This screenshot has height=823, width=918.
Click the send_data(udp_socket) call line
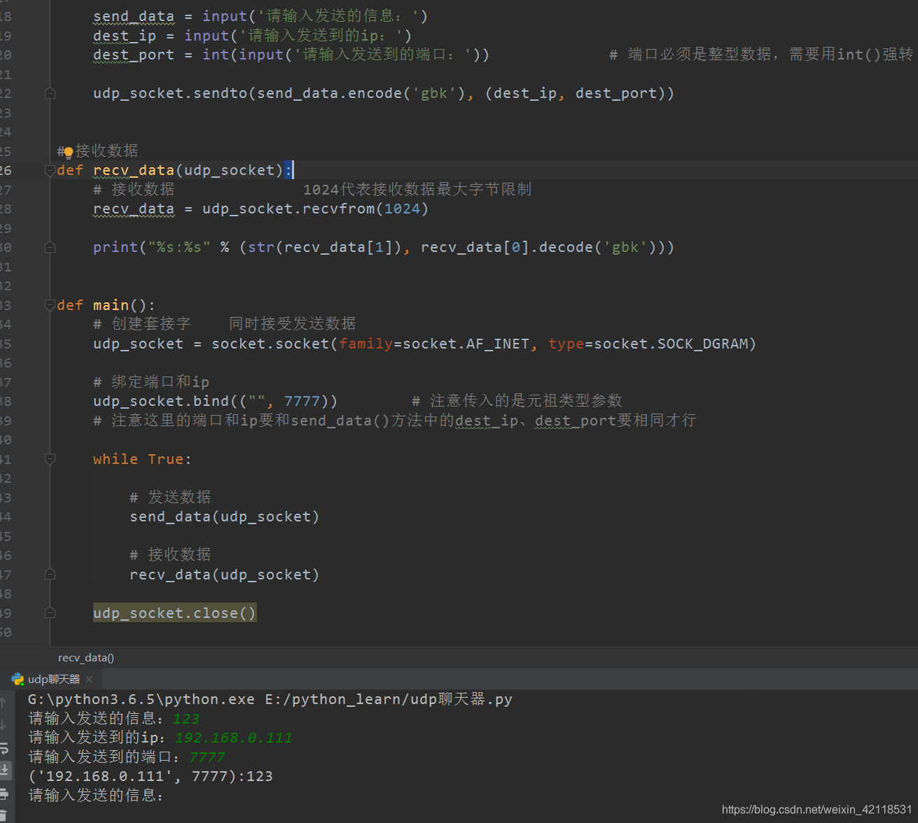click(x=224, y=516)
